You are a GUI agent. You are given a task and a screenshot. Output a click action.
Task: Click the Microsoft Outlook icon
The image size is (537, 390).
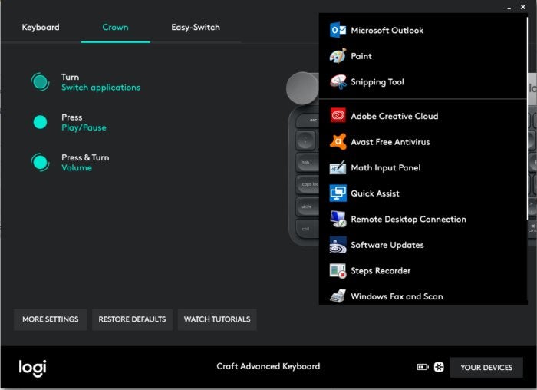pos(338,30)
